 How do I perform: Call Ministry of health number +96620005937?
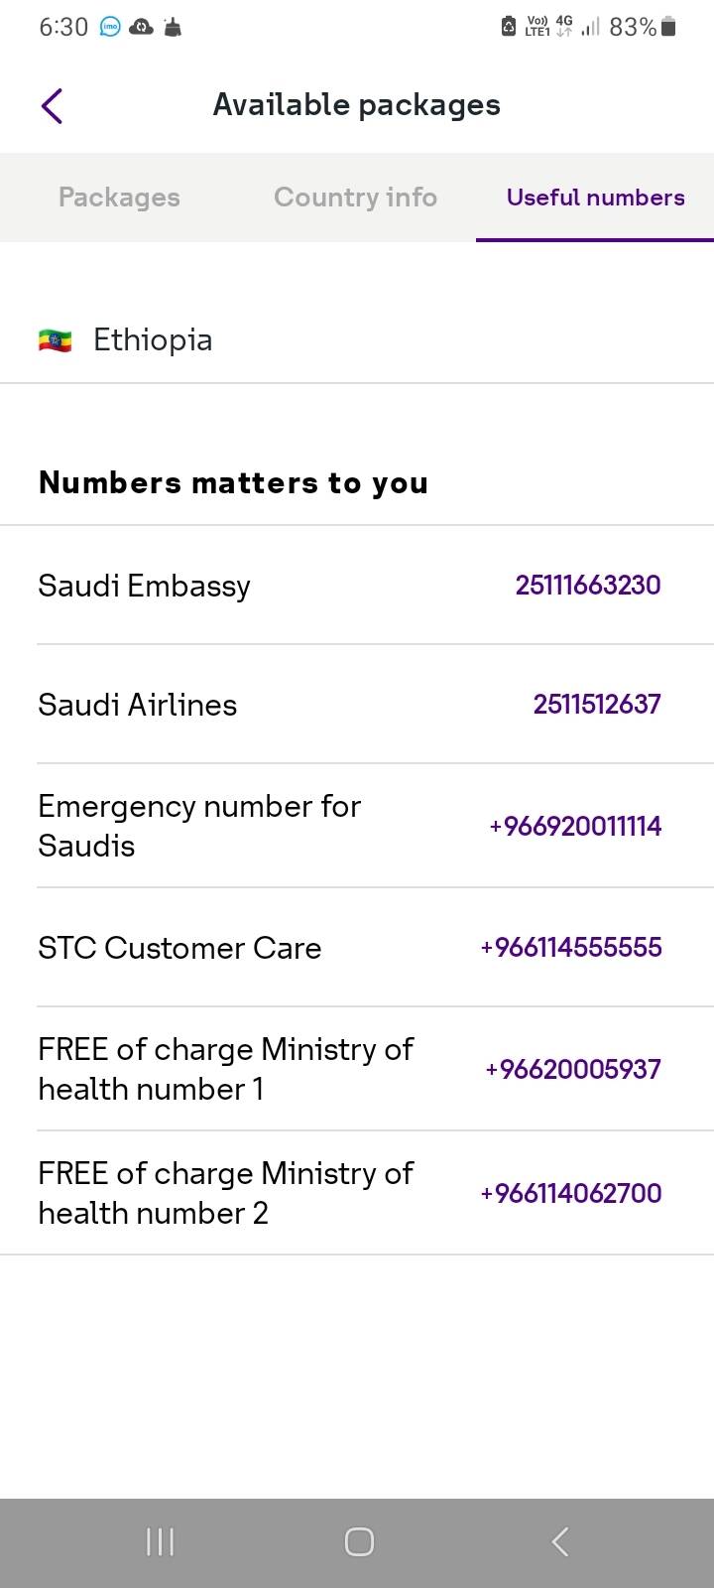coord(572,1069)
